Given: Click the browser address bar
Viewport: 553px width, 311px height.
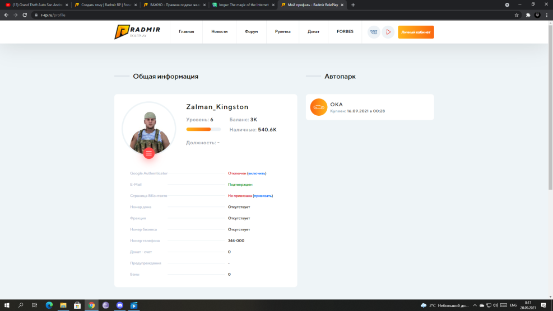Looking at the screenshot, I should point(272,15).
